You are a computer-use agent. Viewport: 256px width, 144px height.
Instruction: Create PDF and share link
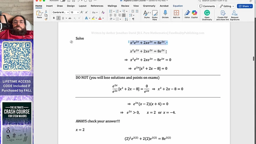point(223,15)
